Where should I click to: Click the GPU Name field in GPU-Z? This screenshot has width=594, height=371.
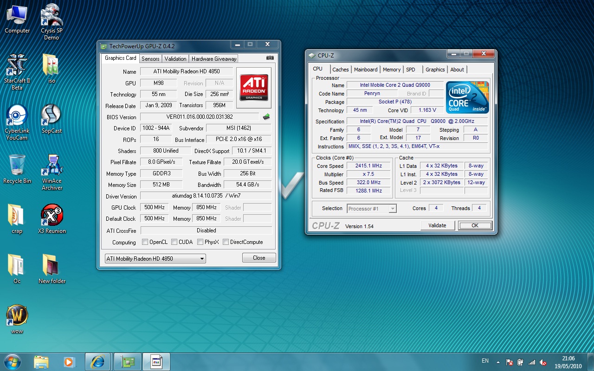point(187,71)
